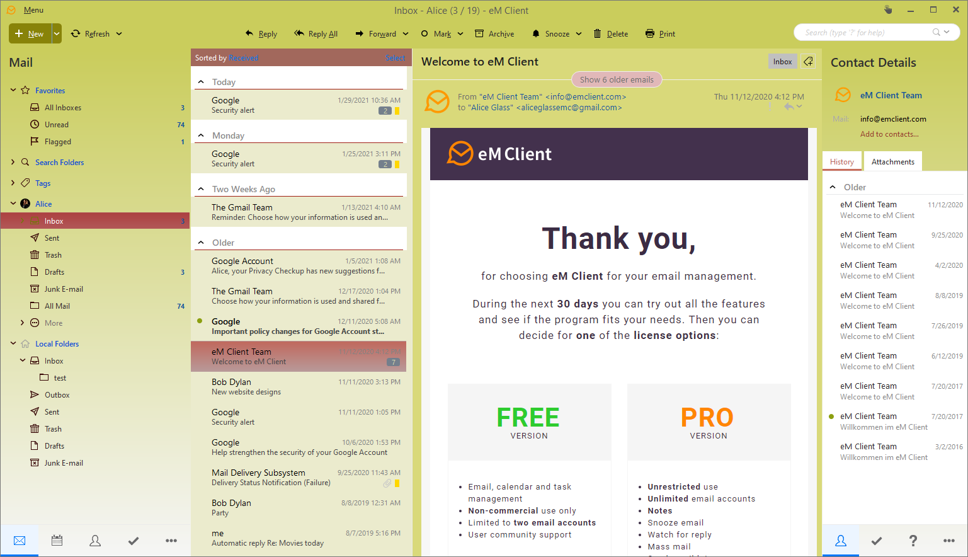
Task: Toggle yellow flag on Mail Delivery Subsystem email
Action: (x=397, y=483)
